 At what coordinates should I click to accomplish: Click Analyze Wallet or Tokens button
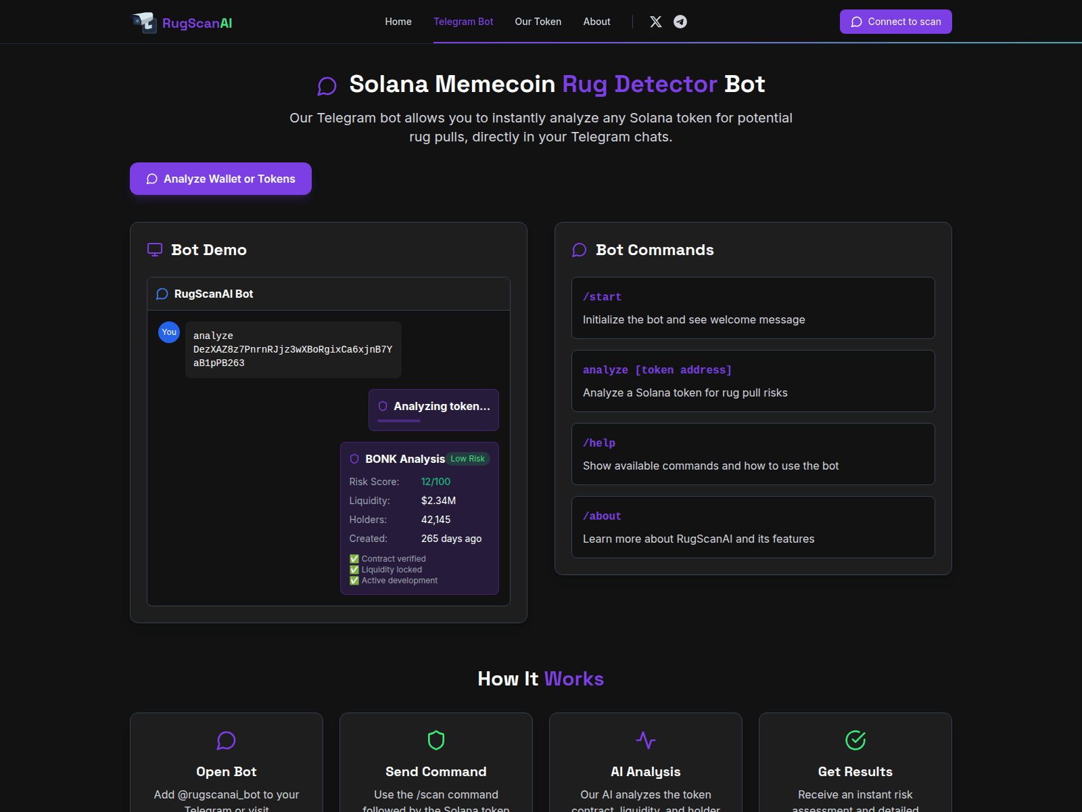(x=220, y=179)
